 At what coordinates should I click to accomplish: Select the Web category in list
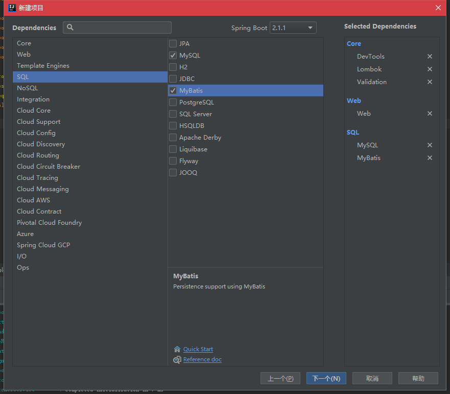(90, 55)
